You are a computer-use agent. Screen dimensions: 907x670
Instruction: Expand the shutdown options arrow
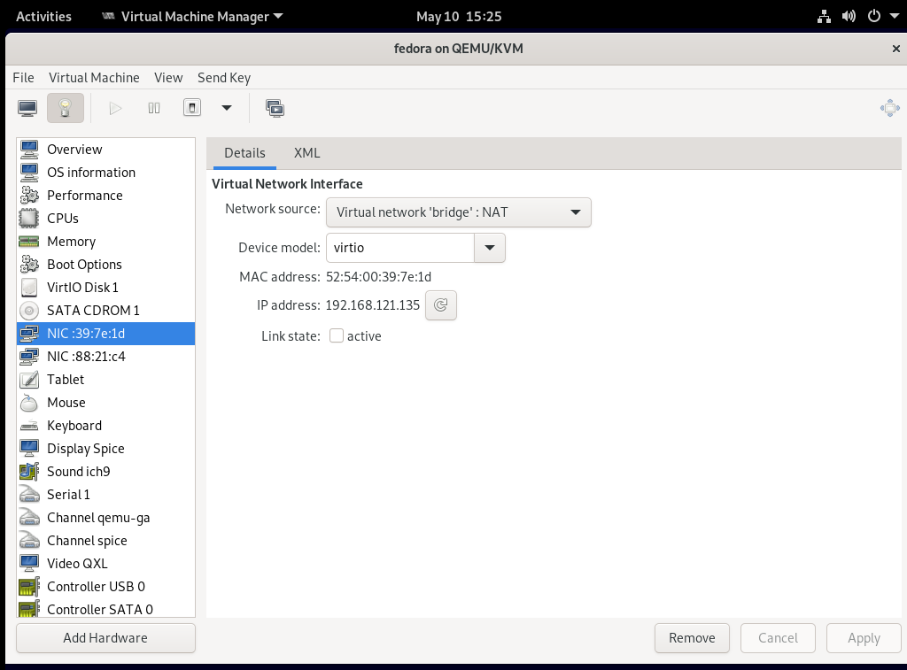click(x=227, y=107)
